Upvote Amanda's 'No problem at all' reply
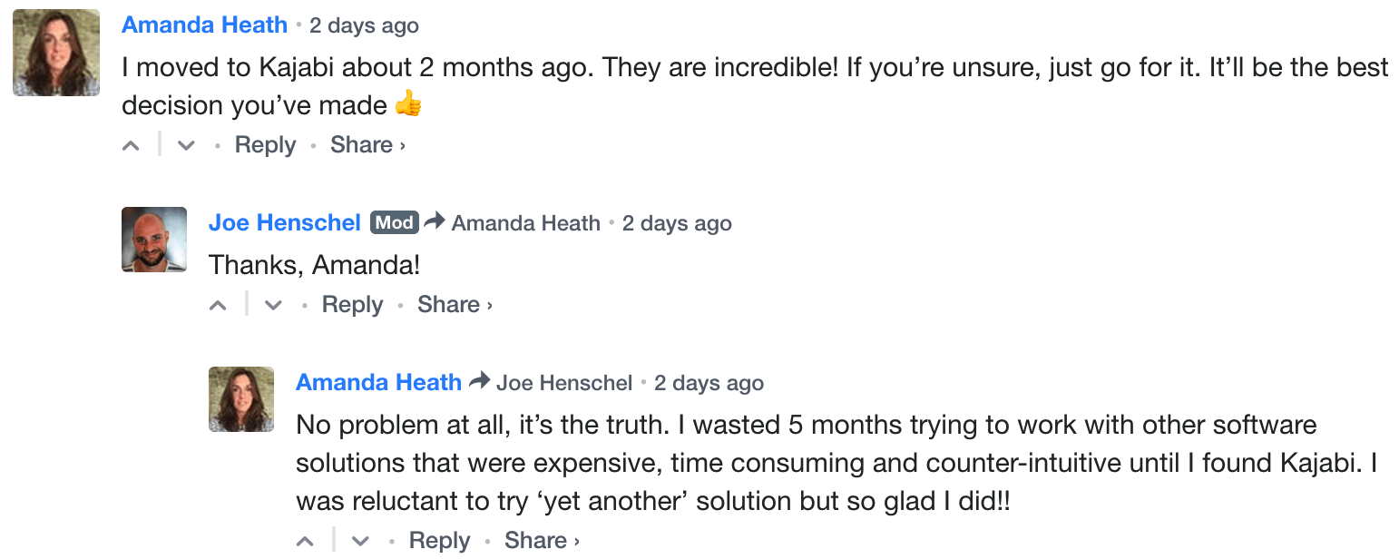 (x=306, y=541)
